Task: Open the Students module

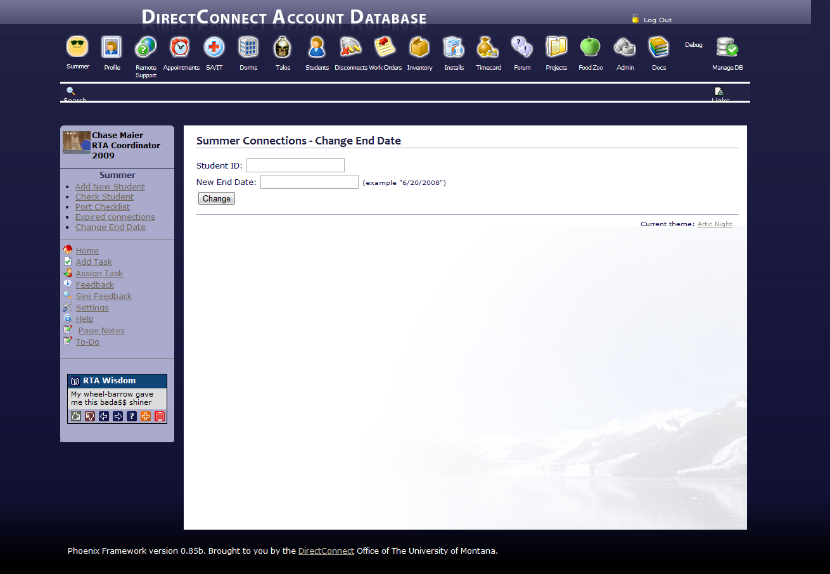Action: [x=317, y=47]
